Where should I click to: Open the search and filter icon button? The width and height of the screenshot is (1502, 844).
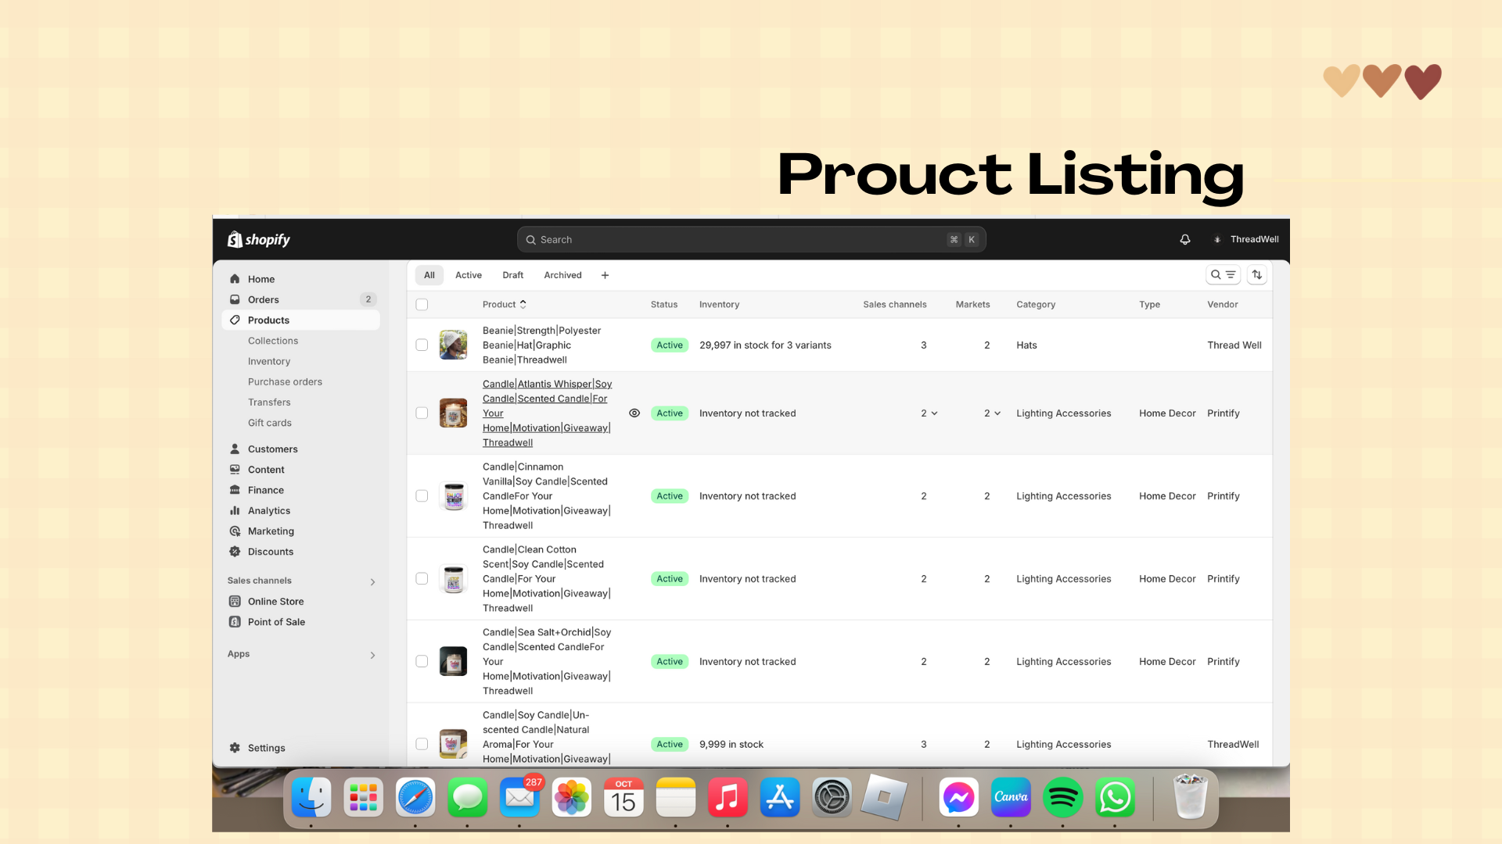point(1223,275)
